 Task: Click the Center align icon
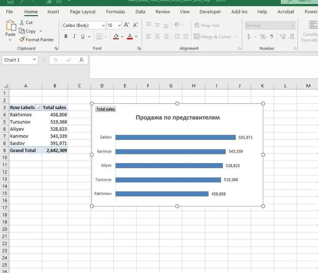pos(157,37)
